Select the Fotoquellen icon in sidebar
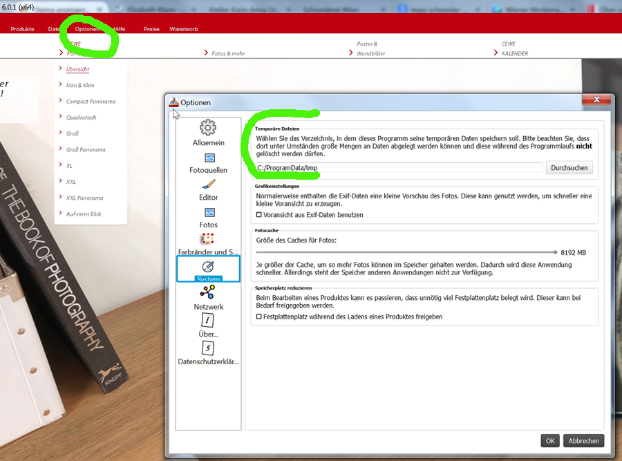 tap(209, 158)
